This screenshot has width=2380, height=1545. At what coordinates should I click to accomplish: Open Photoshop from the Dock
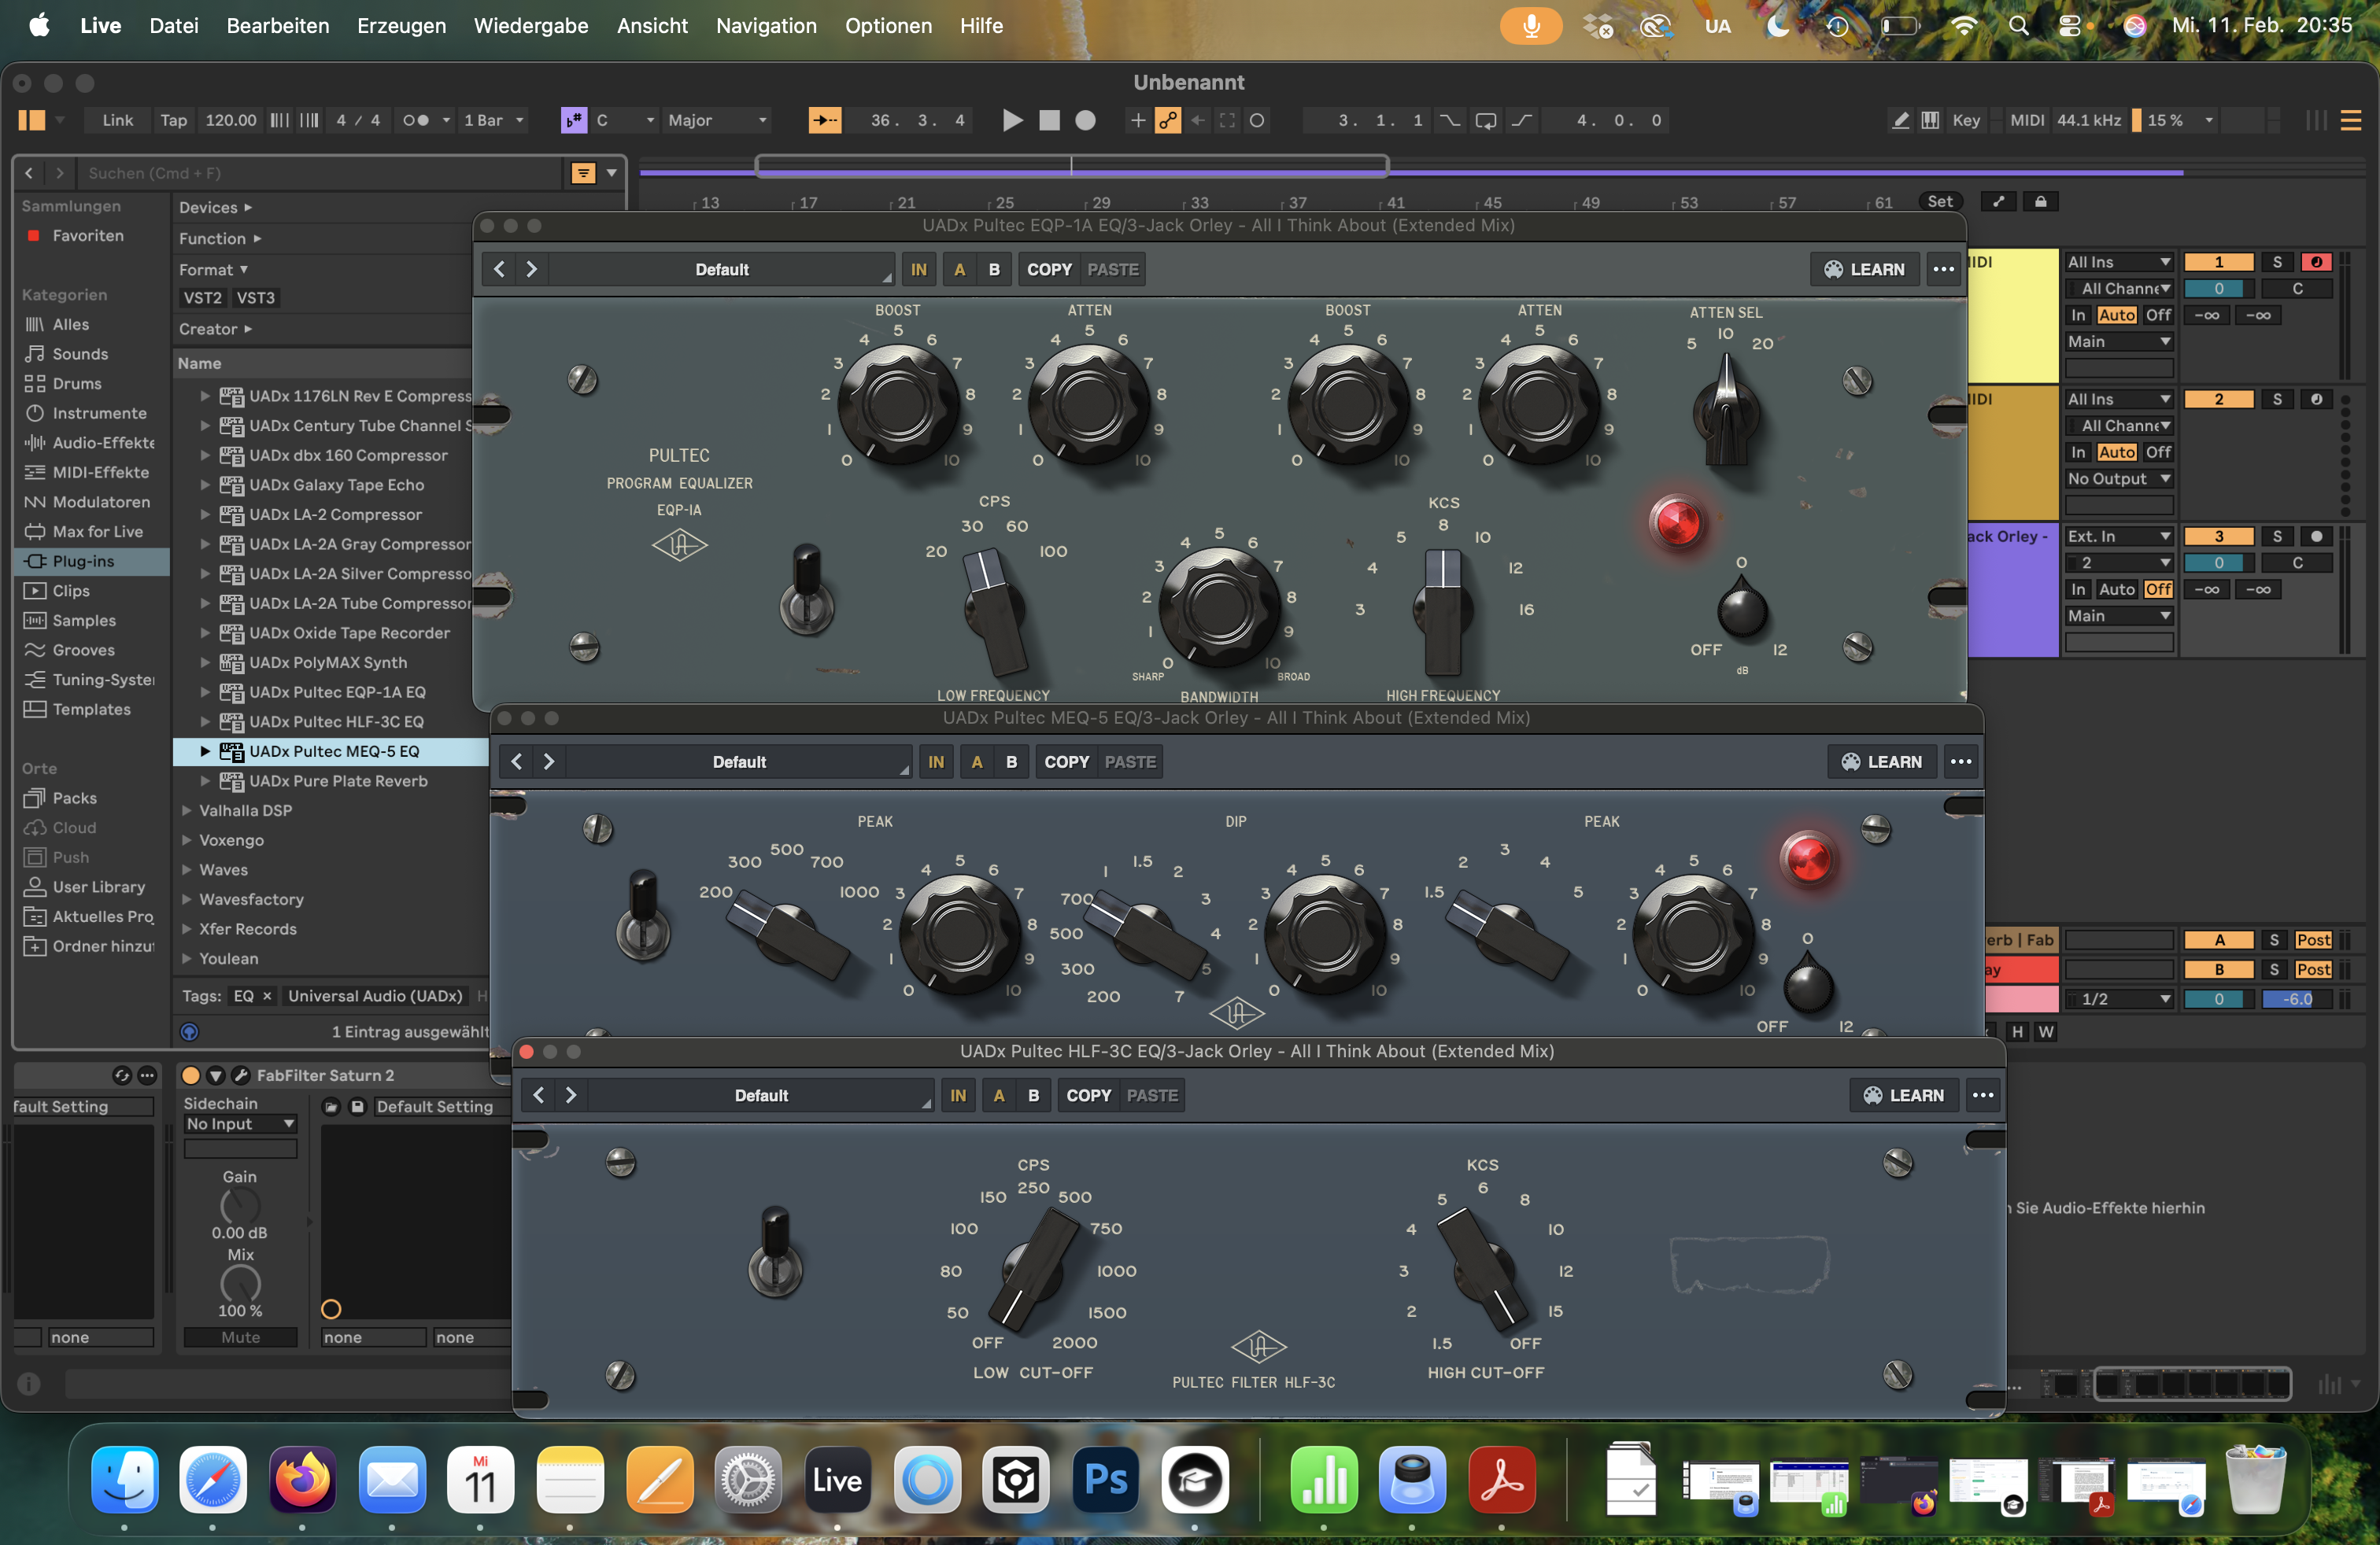1105,1482
